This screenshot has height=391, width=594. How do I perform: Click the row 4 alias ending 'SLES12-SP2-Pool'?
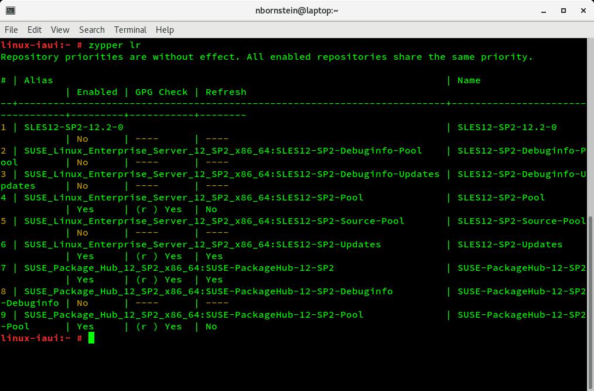click(x=193, y=198)
